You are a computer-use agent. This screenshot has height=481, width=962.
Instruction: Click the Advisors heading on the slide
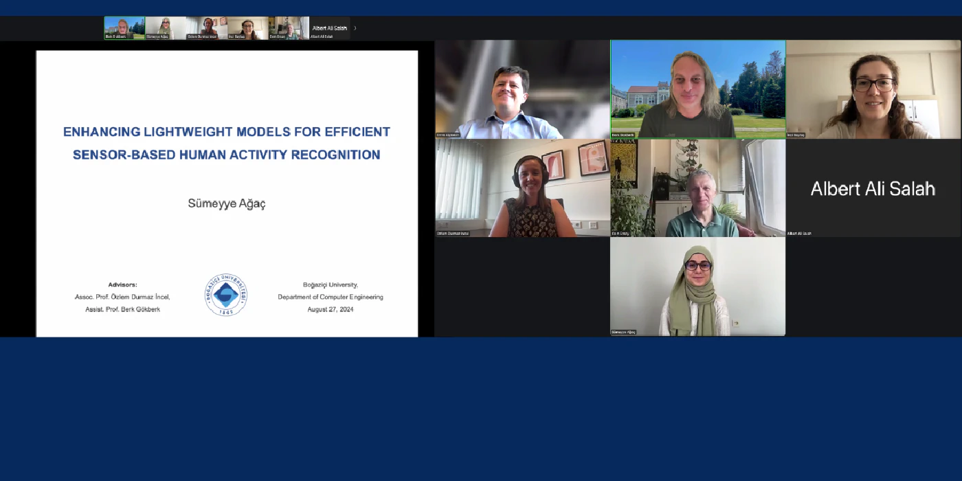coord(122,284)
